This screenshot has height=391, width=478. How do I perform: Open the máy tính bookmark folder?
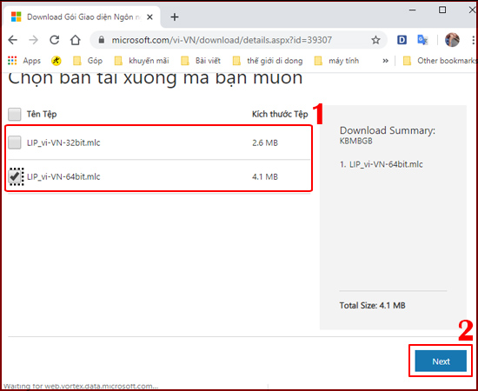point(336,61)
